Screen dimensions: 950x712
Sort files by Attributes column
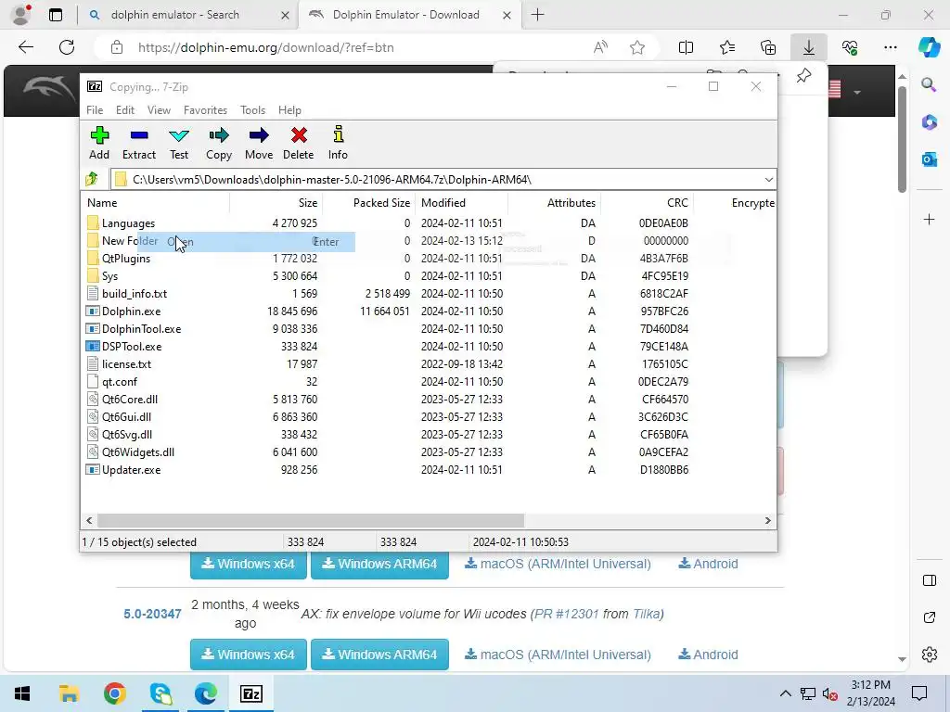[x=554, y=203]
